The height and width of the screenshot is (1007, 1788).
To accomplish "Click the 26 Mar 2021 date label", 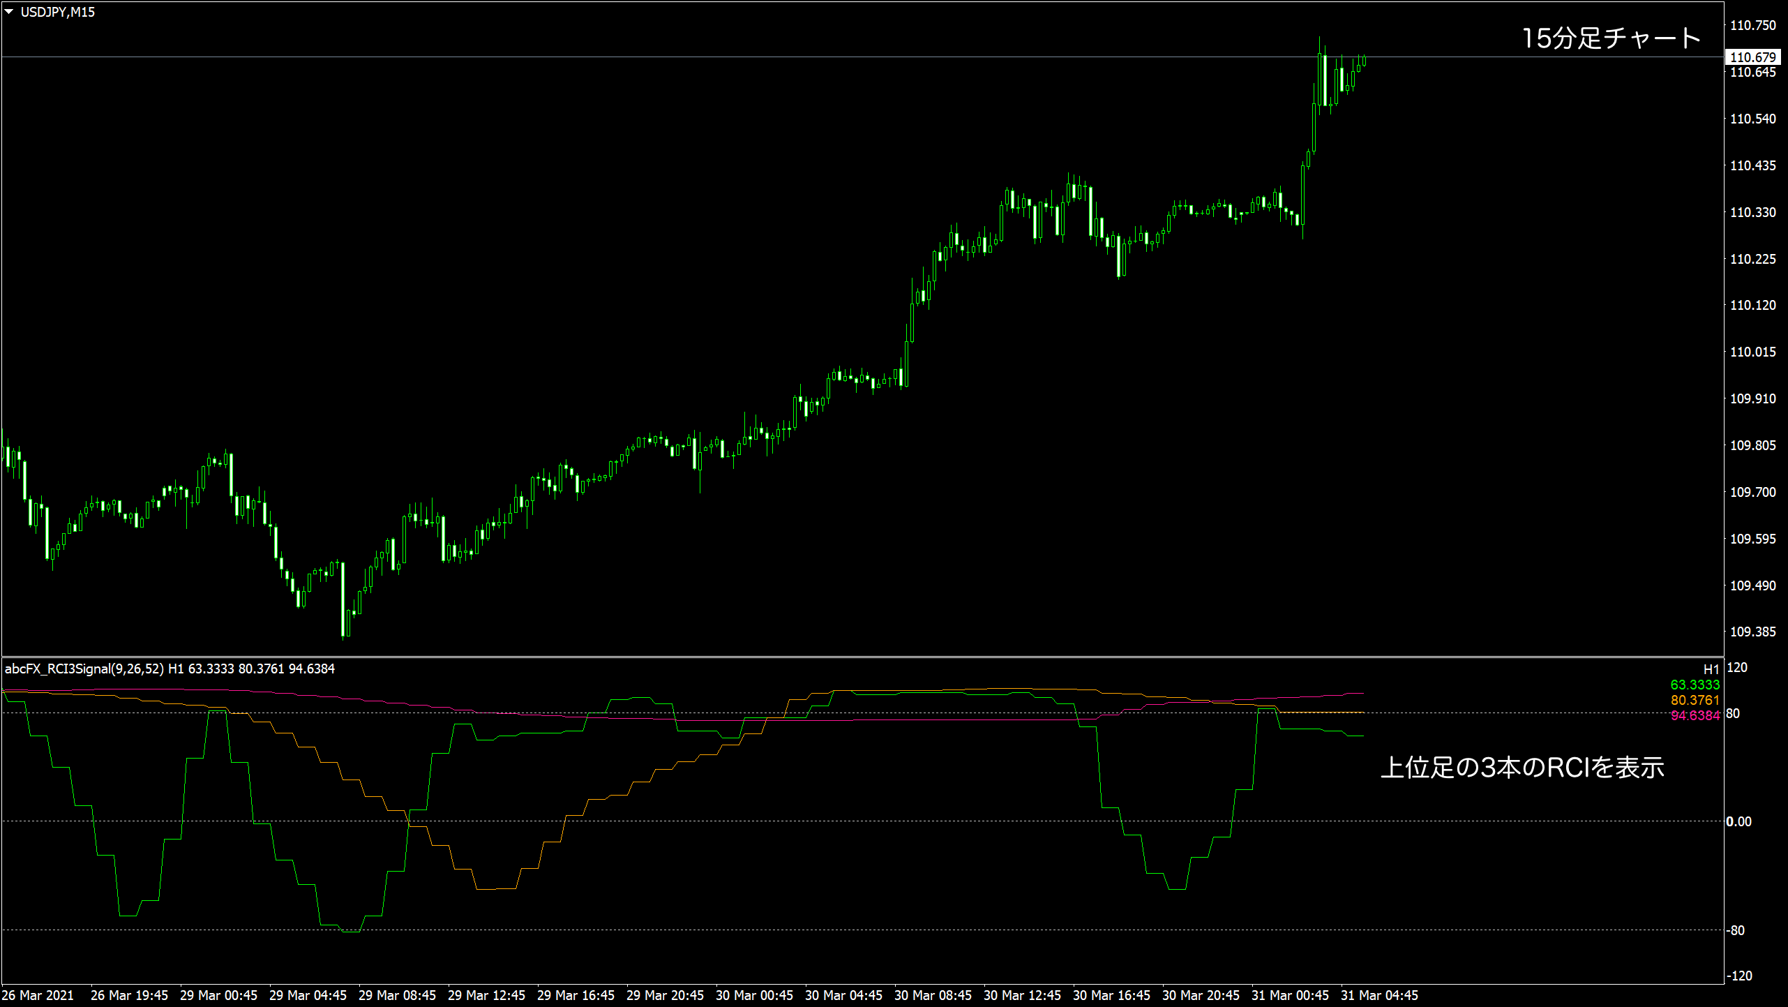I will pyautogui.click(x=38, y=995).
